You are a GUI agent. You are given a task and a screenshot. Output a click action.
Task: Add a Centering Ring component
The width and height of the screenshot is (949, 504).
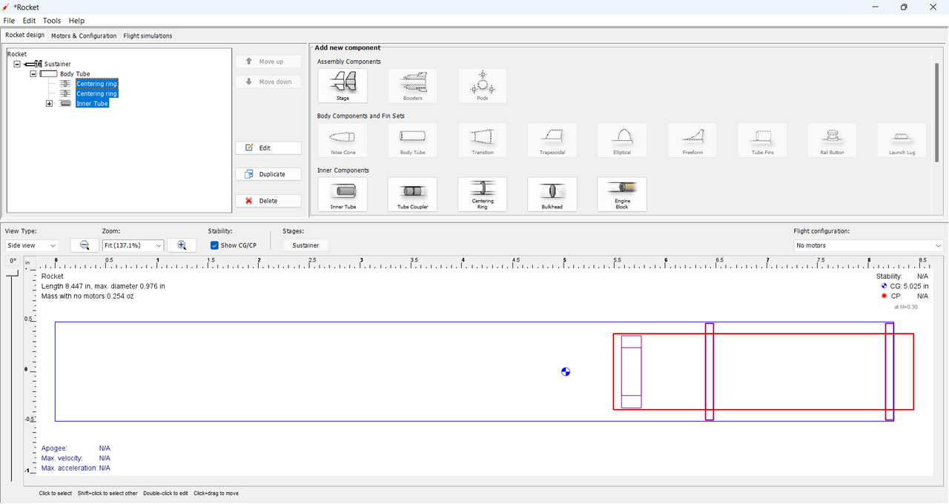[x=483, y=194]
